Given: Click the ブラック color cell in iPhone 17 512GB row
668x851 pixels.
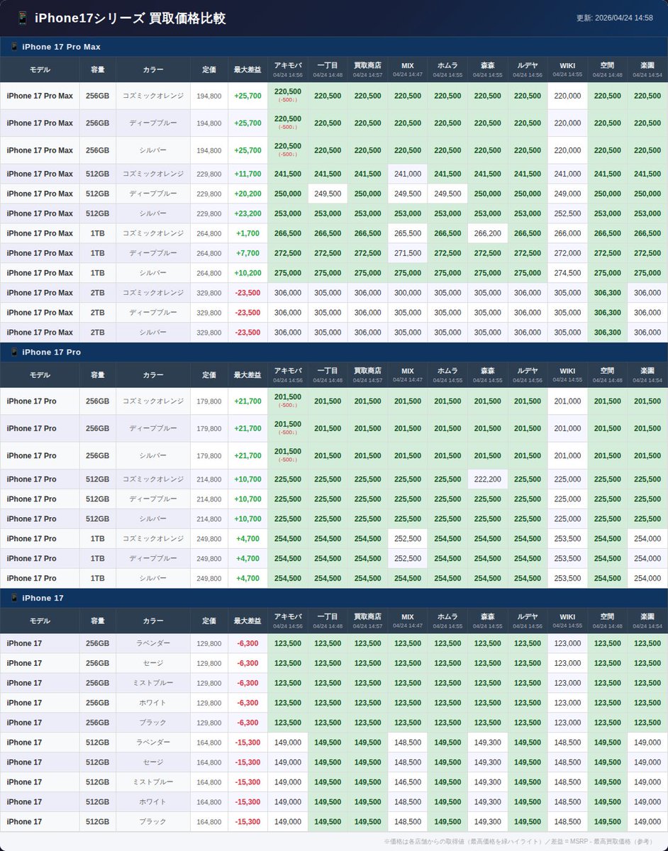Looking at the screenshot, I should pyautogui.click(x=153, y=822).
